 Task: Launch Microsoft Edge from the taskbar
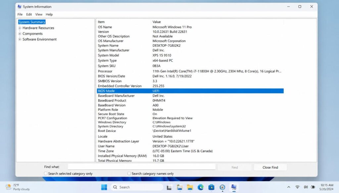pos(201,187)
